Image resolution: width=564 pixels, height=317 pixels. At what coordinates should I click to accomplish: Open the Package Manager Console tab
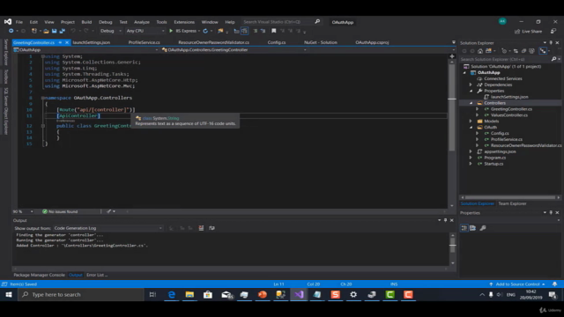(39, 275)
